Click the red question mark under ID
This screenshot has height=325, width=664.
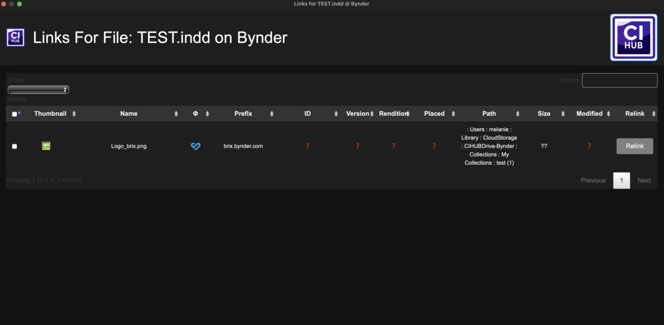[x=307, y=146]
